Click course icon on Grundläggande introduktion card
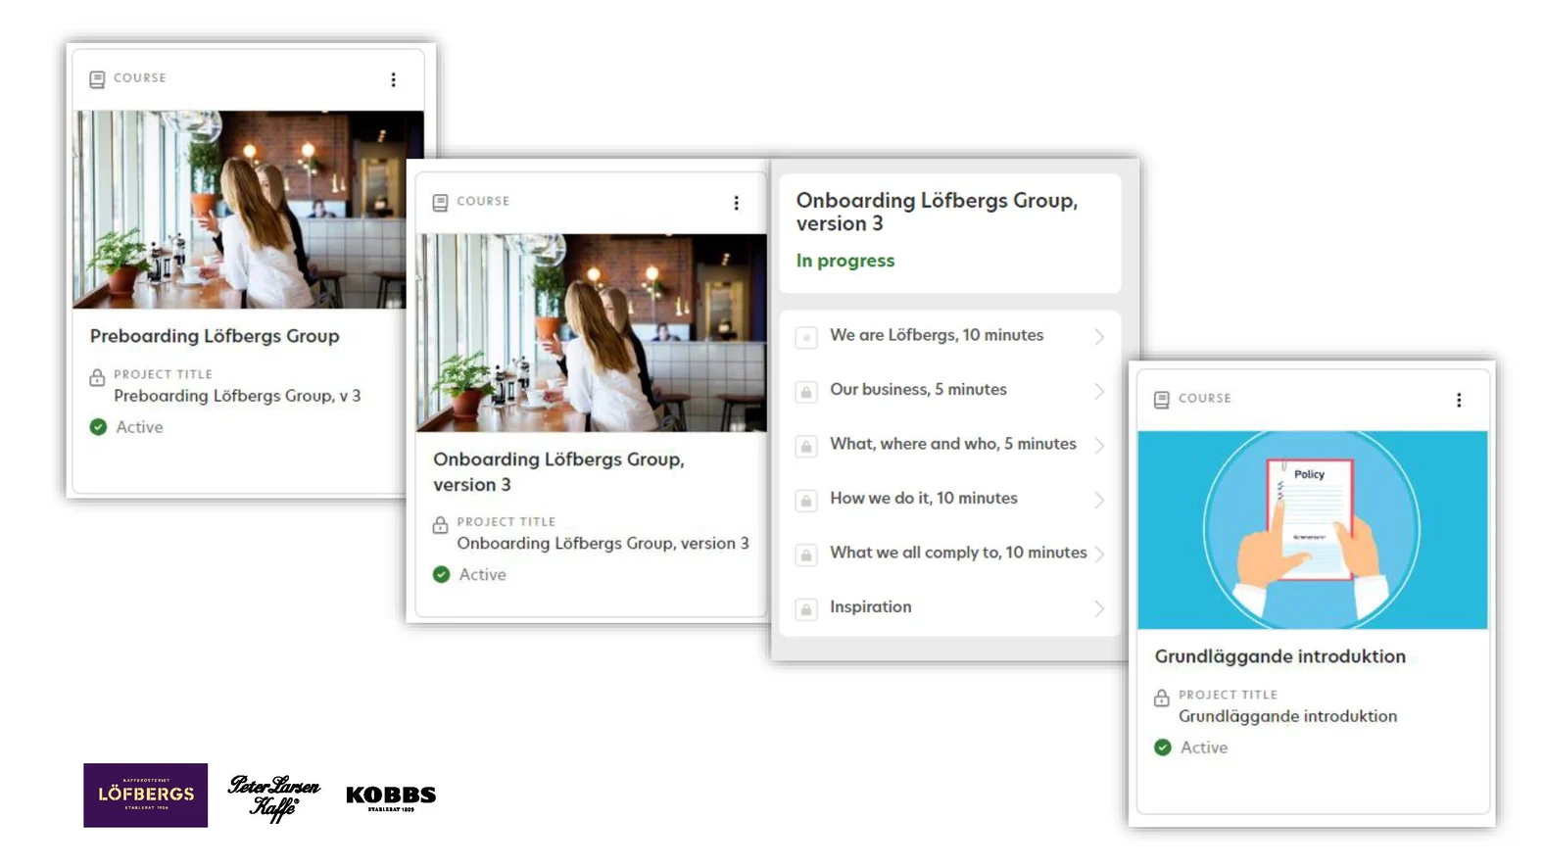This screenshot has height=868, width=1544. (1161, 400)
